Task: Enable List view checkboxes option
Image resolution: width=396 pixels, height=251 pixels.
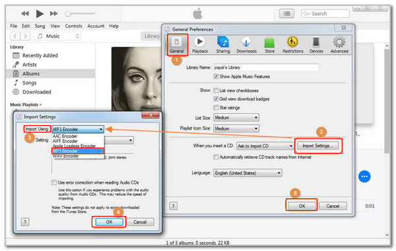Action: tap(216, 90)
